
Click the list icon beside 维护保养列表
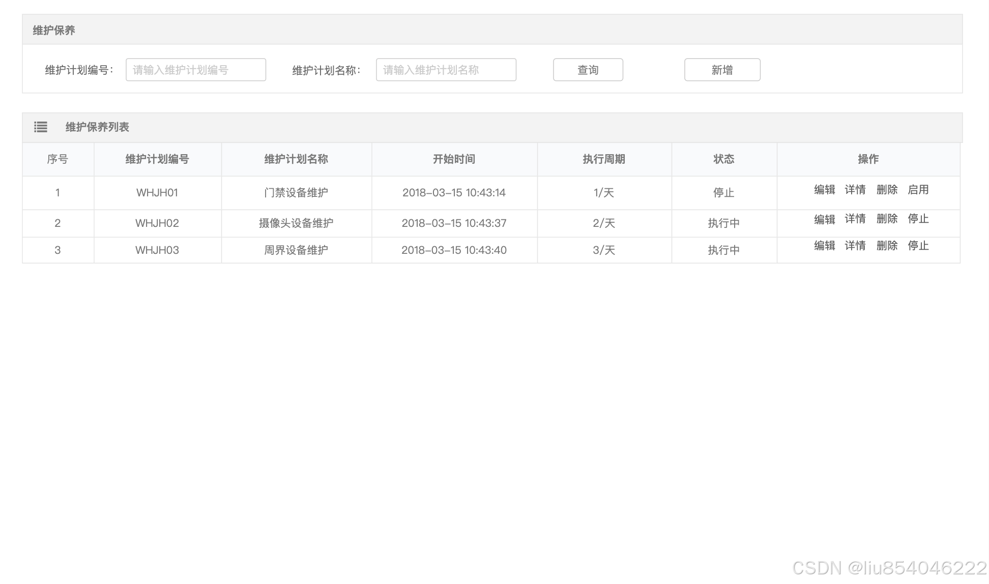tap(41, 127)
